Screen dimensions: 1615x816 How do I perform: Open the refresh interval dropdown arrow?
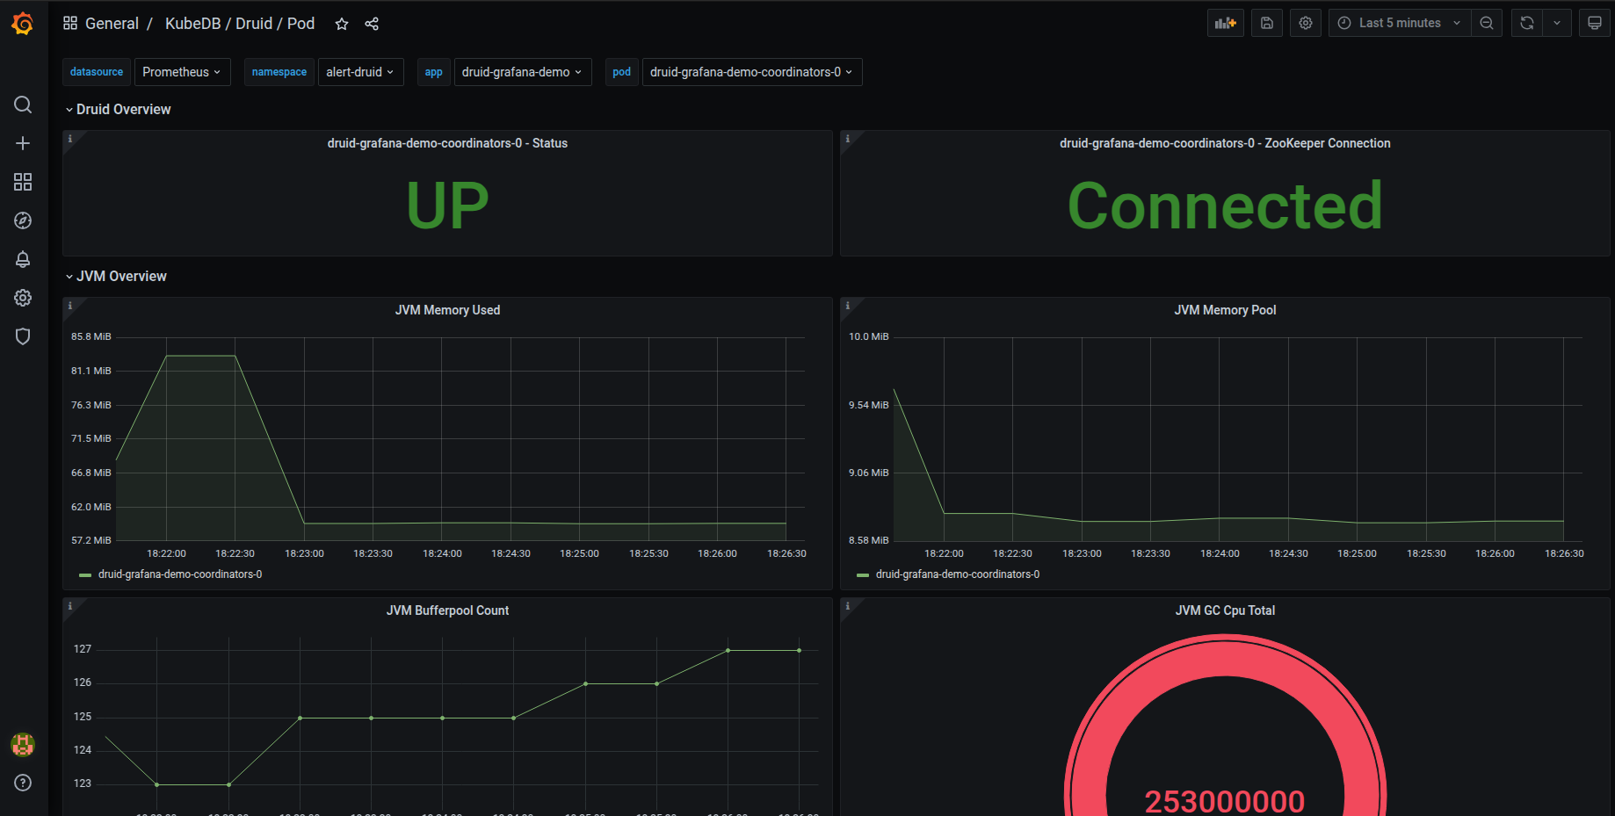coord(1557,23)
